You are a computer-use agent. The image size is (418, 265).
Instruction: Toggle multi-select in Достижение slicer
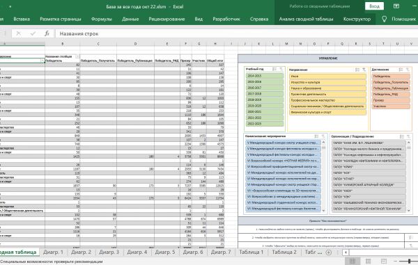tap(401, 70)
